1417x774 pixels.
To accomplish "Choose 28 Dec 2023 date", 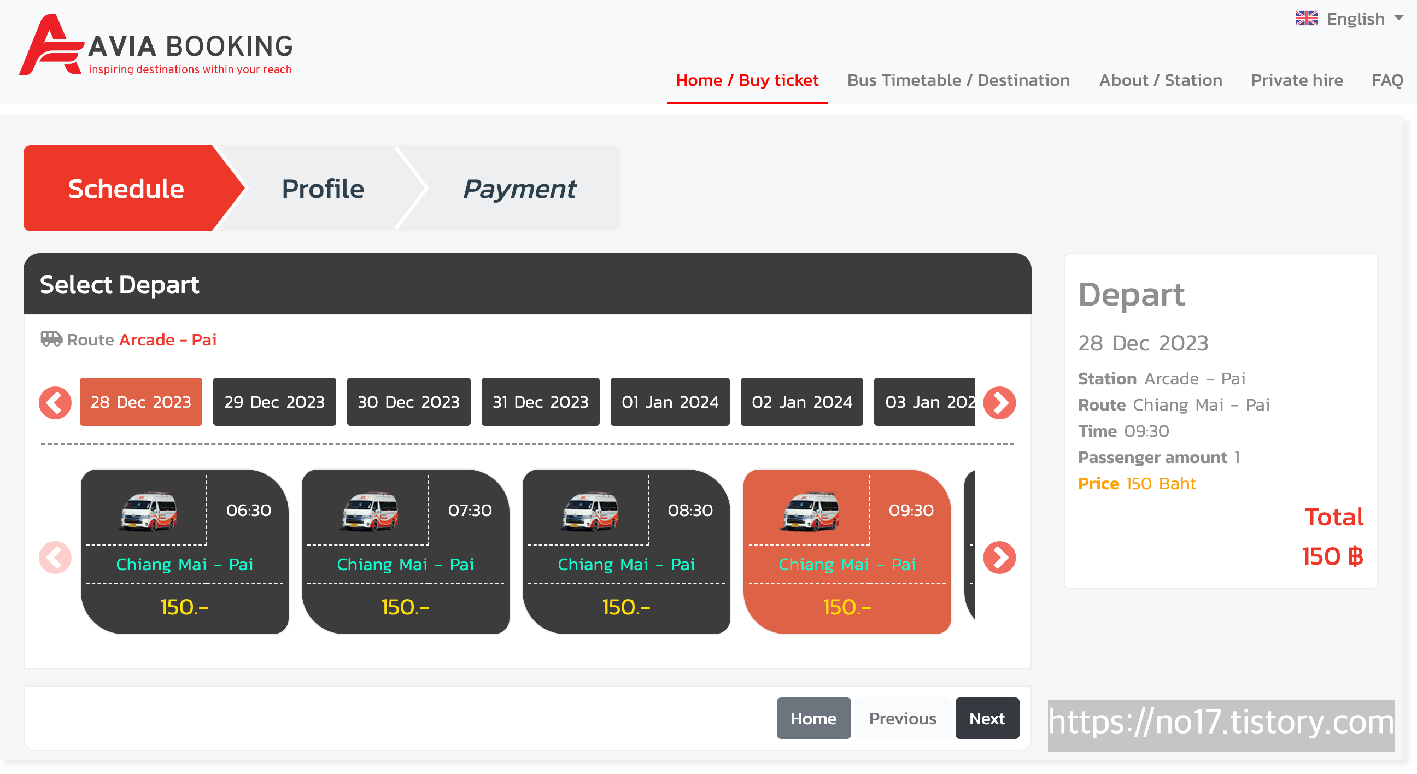I will 141,402.
